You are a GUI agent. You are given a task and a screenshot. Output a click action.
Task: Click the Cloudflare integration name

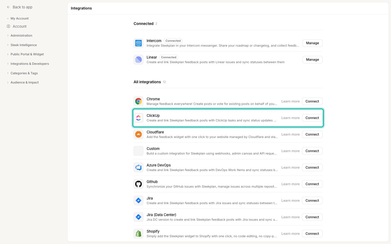(x=155, y=132)
